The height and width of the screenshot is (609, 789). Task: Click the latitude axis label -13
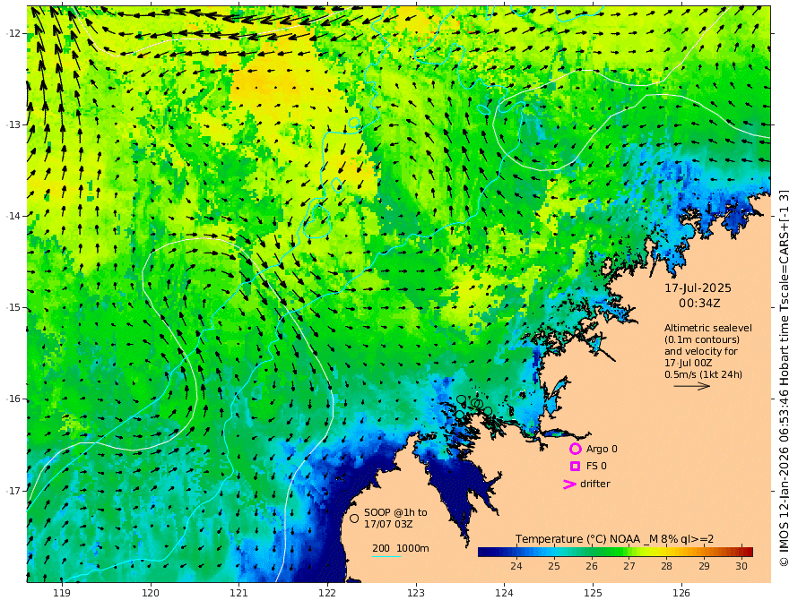click(x=14, y=124)
